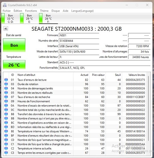
Task: Select the Nombre de démarrages/arrêts row
Action: (75, 88)
